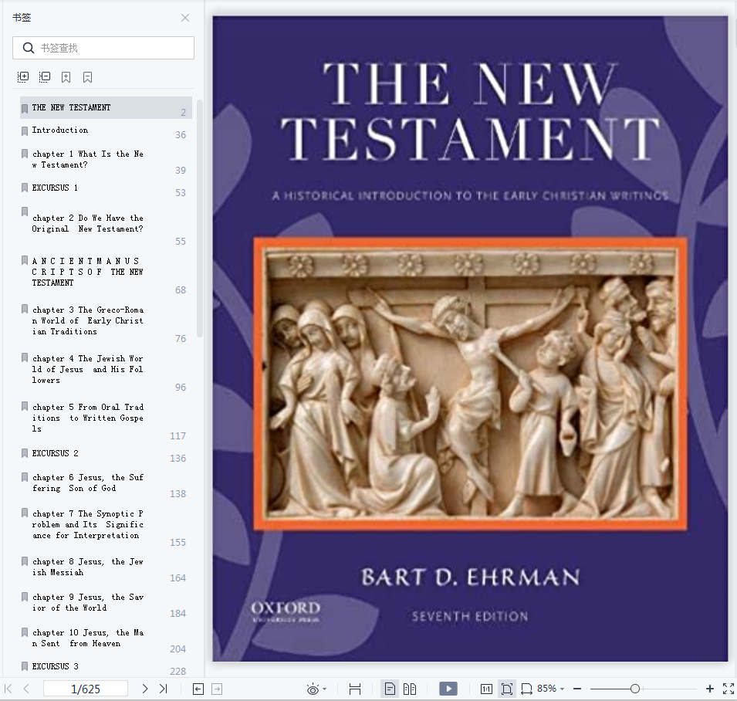Zoom in with plus button

click(710, 689)
